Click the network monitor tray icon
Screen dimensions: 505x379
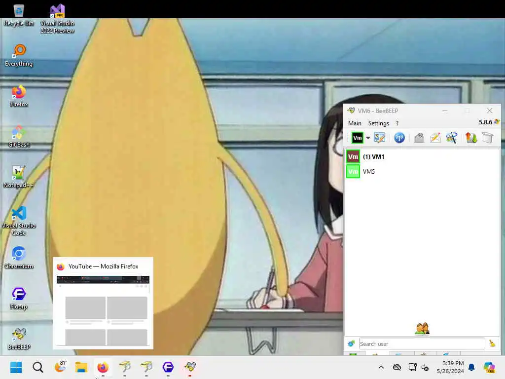(x=413, y=367)
